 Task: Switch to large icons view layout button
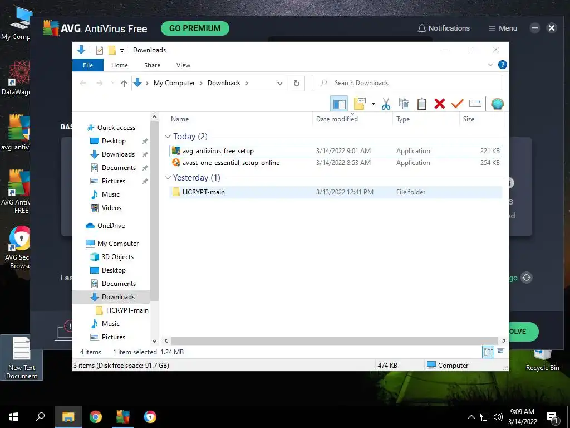(x=500, y=352)
